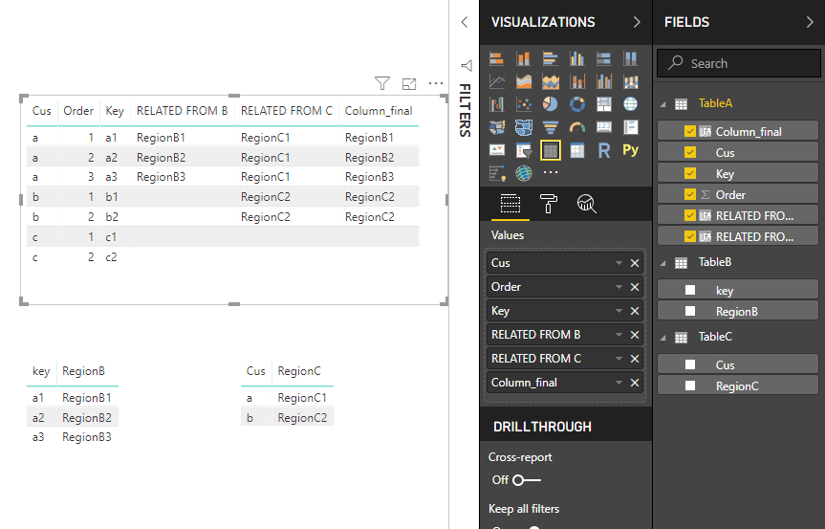Check the key field under TableB
Screen dimensions: 825x529
click(690, 291)
